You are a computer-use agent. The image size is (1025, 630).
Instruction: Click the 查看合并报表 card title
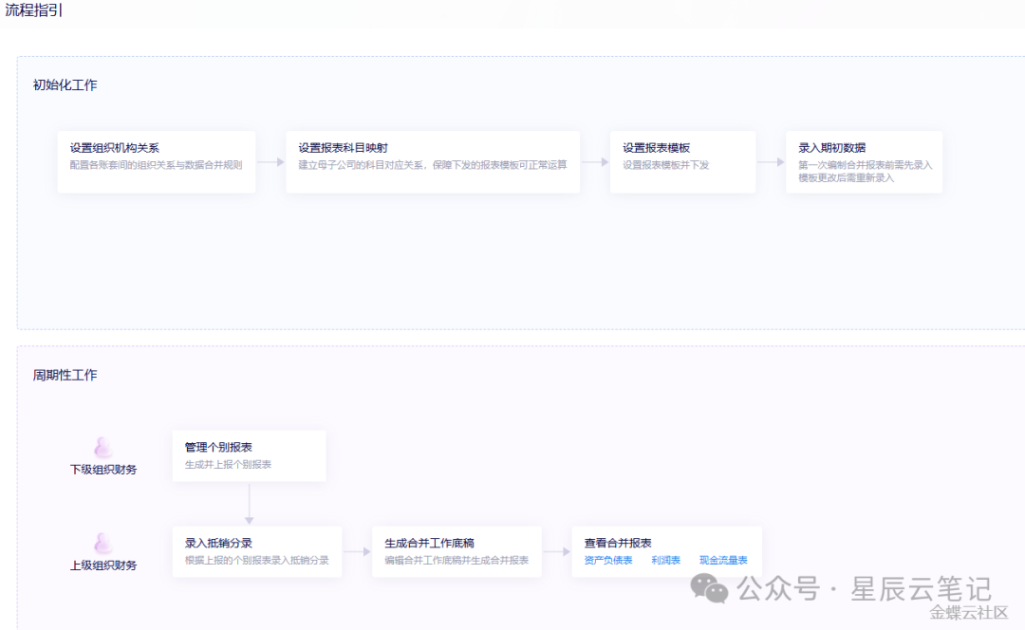pos(618,544)
